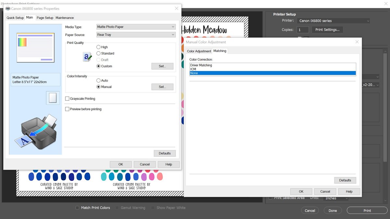
Task: Choose Auto for Color/Intensity
Action: pyautogui.click(x=98, y=81)
